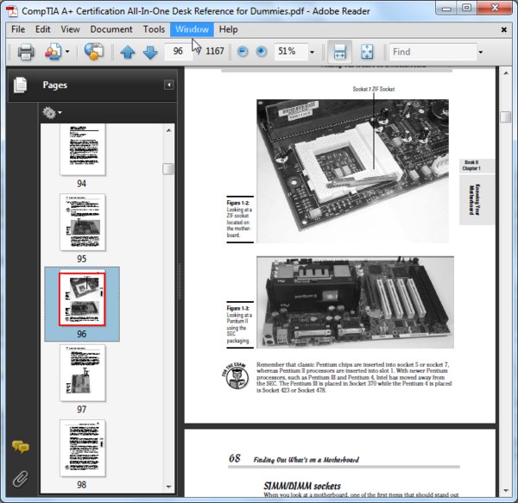518x503 pixels.
Task: Select page 98 thumbnail
Action: pyautogui.click(x=83, y=448)
